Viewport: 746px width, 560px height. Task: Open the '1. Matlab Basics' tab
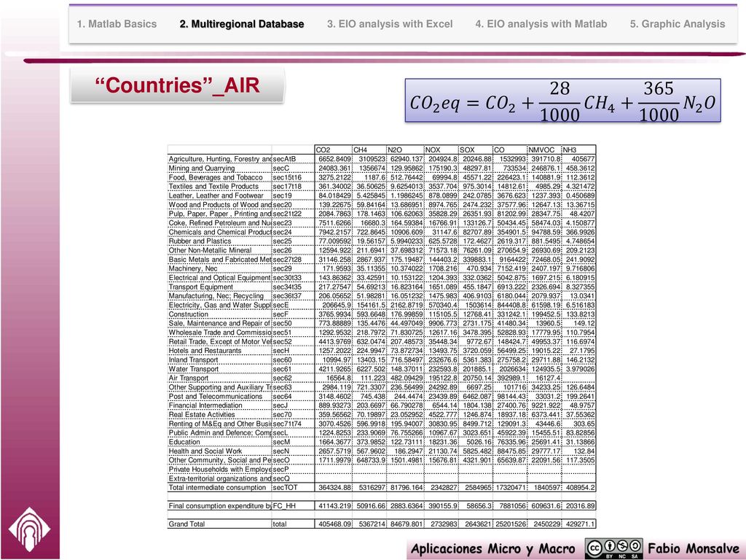coord(117,24)
